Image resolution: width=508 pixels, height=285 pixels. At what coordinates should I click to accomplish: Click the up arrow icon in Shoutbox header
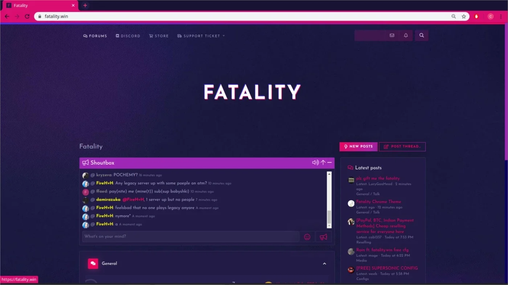click(x=323, y=162)
